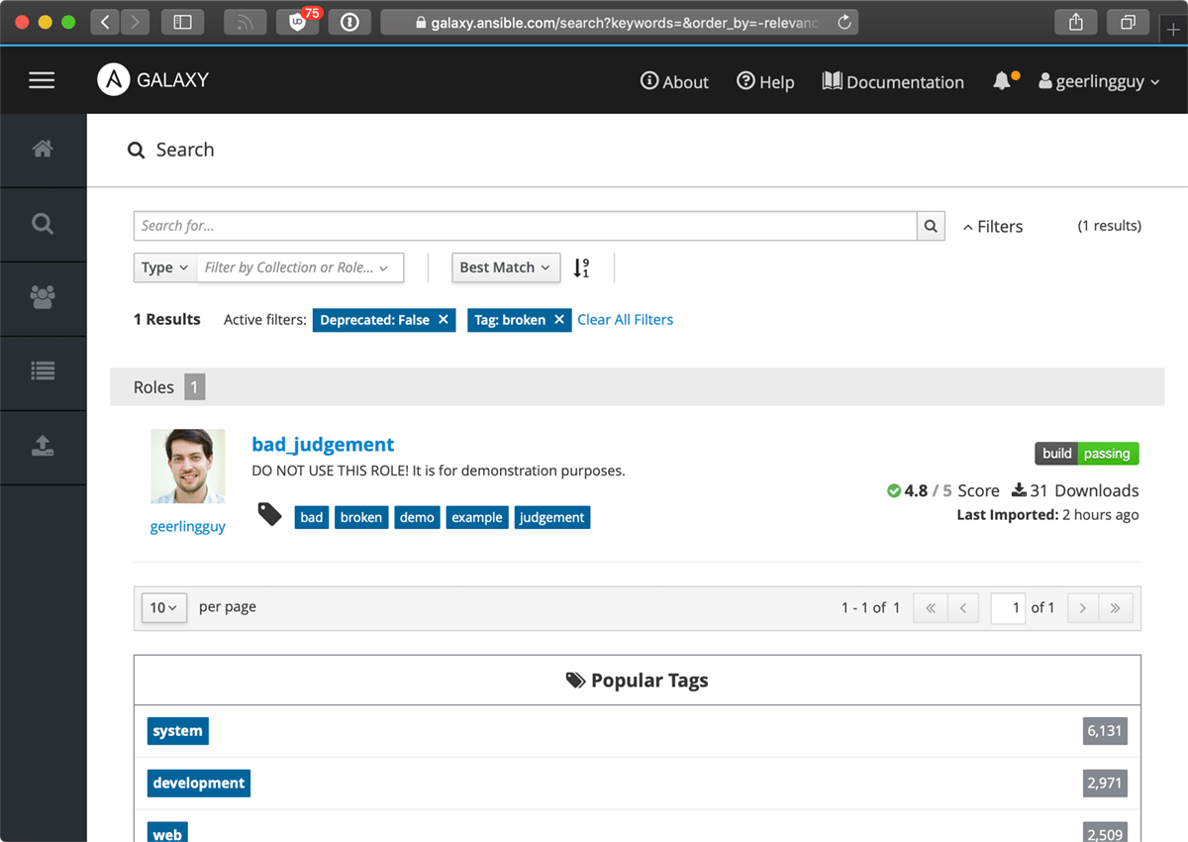This screenshot has height=842, width=1188.
Task: Toggle the Safari sidebar
Action: point(182,22)
